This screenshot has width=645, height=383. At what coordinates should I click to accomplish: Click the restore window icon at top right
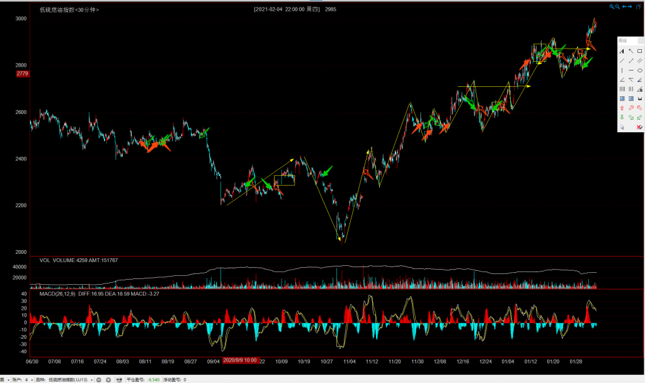(x=639, y=6)
